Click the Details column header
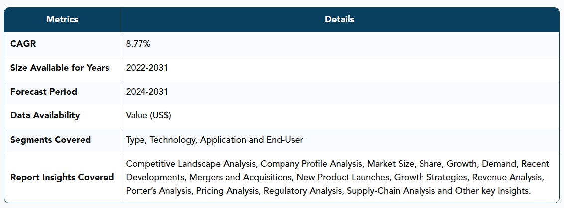This screenshot has height=208, width=564. [339, 19]
